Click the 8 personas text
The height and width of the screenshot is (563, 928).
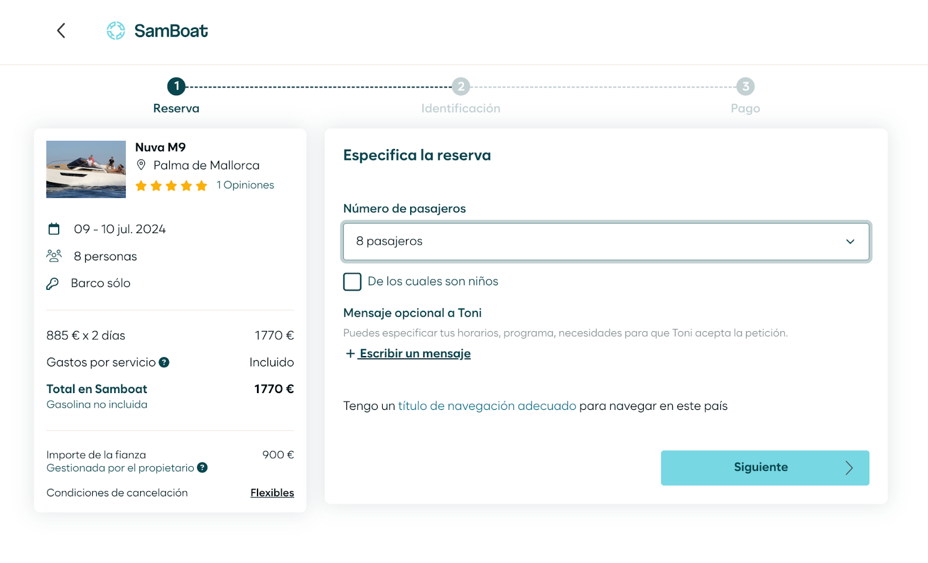pos(106,256)
